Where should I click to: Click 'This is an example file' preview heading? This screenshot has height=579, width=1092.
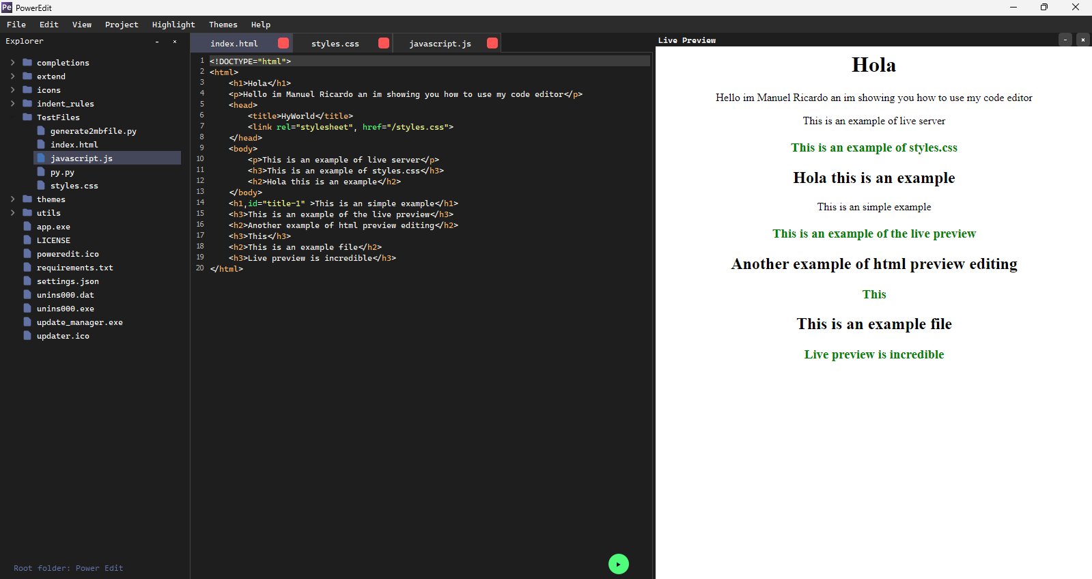pyautogui.click(x=873, y=324)
